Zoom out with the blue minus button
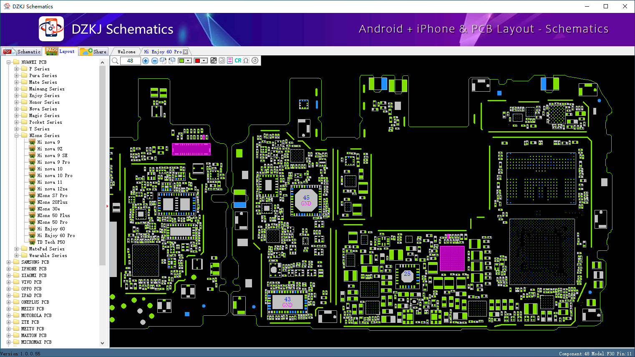Screen dimensions: 635x357 point(155,61)
